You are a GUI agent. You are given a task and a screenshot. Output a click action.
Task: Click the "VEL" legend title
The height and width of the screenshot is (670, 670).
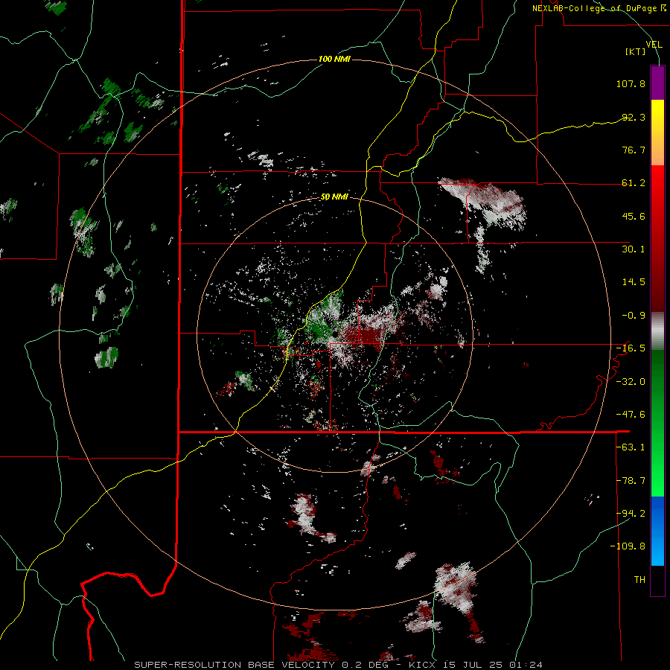pyautogui.click(x=654, y=45)
